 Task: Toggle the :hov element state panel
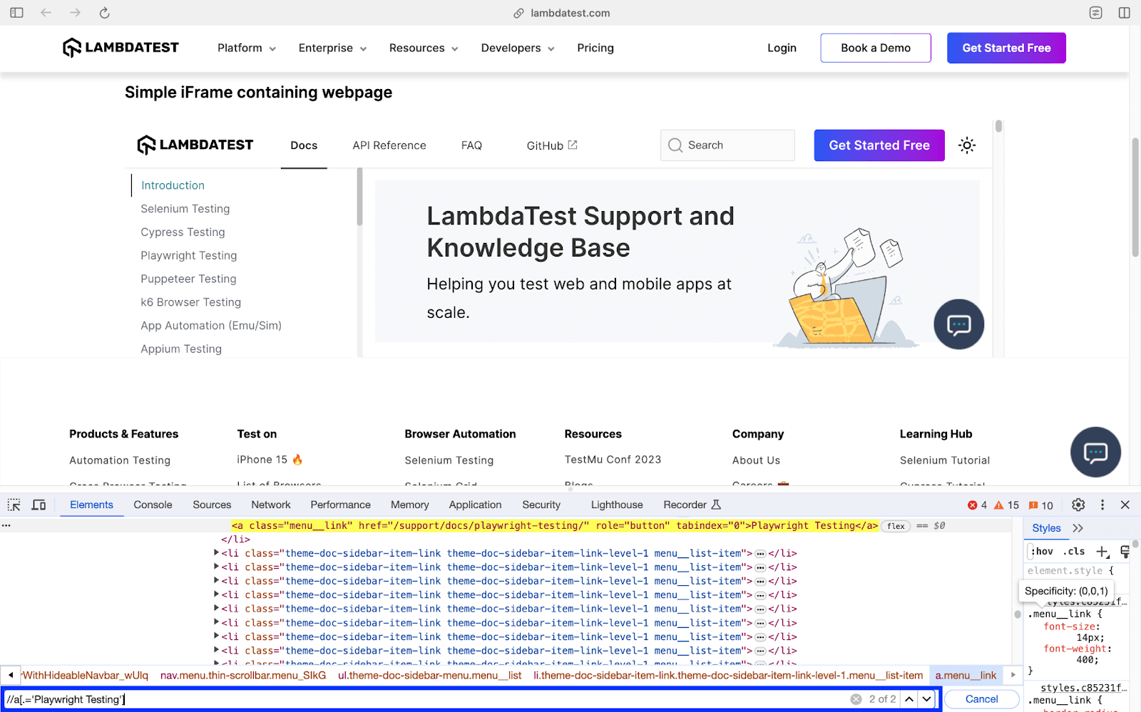pos(1042,552)
